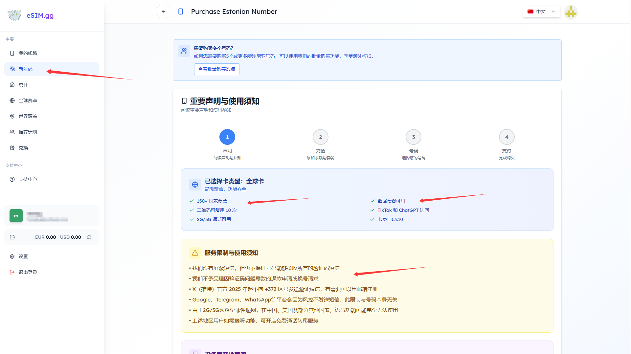The image size is (631, 354).
Task: Click the globe icon for 全球卡 card type
Action: point(195,185)
